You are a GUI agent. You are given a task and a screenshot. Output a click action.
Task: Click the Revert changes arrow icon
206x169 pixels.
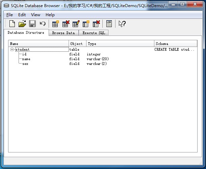pyautogui.click(x=43, y=24)
